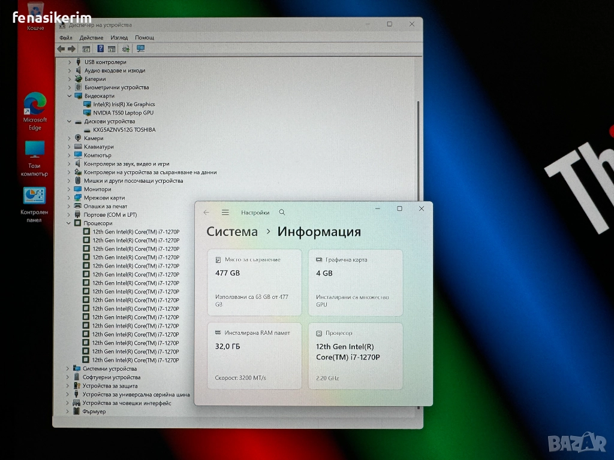This screenshot has width=614, height=460.
Task: Open the Изглед menu
Action: pyautogui.click(x=119, y=38)
